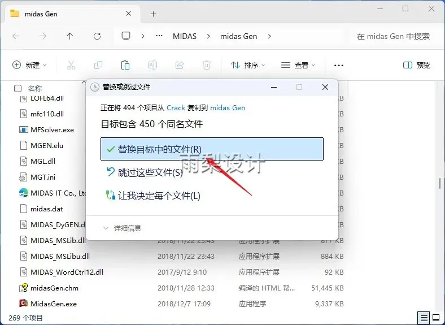Click the file list vertical scrollbar thumb
The image size is (445, 325).
click(x=440, y=184)
